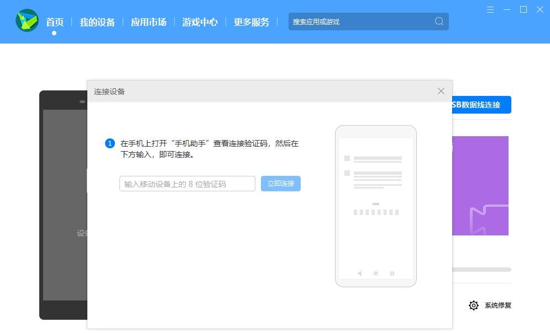This screenshot has height=333, width=550.
Task: Open the 应用市场 tab
Action: pyautogui.click(x=148, y=22)
